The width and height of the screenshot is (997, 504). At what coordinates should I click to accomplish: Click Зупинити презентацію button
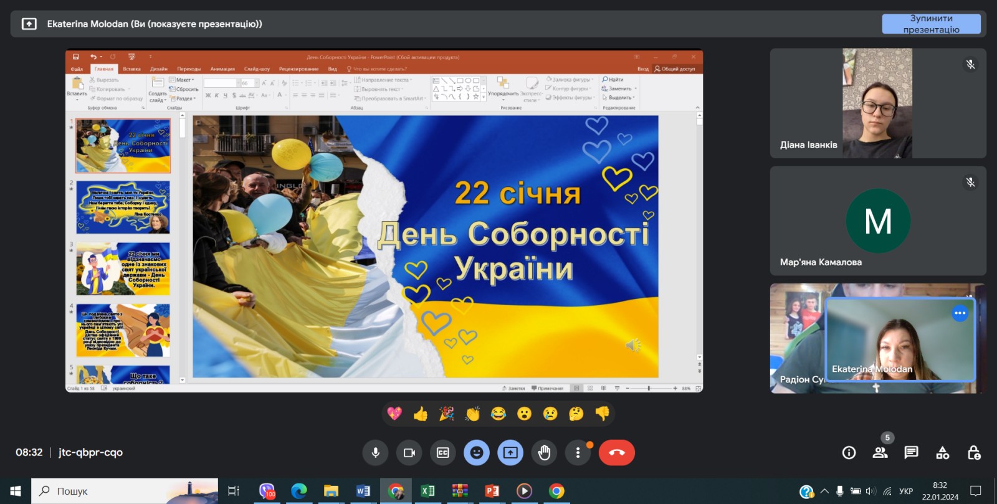coord(931,24)
